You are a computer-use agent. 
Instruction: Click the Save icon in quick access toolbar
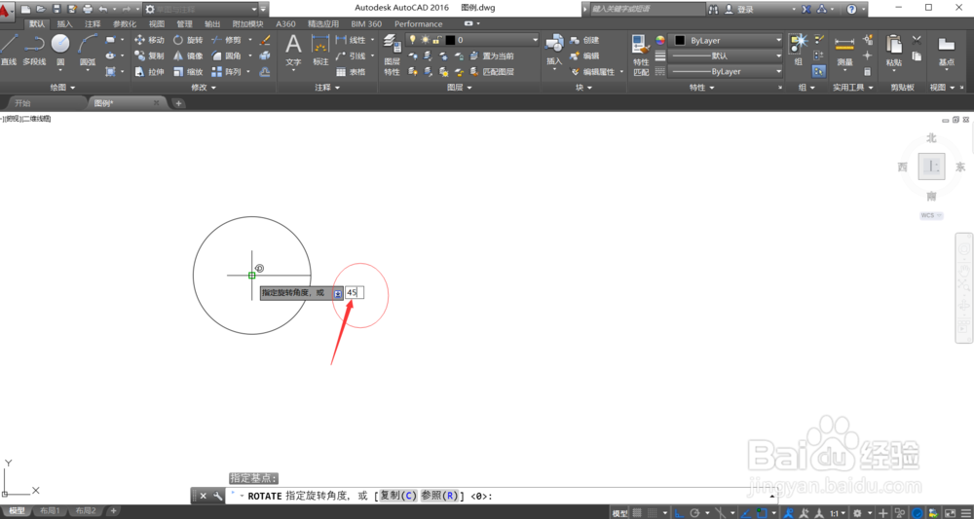(x=56, y=9)
